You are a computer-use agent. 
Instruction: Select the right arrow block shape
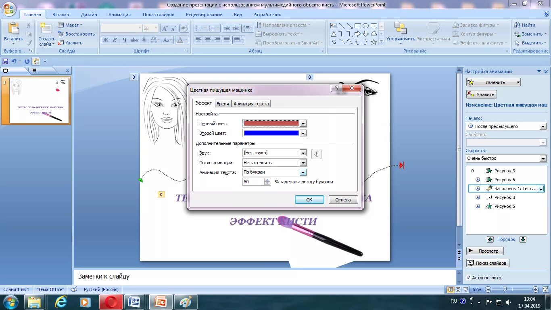[x=358, y=34]
